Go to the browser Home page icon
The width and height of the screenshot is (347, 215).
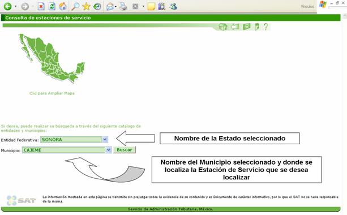pos(63,6)
